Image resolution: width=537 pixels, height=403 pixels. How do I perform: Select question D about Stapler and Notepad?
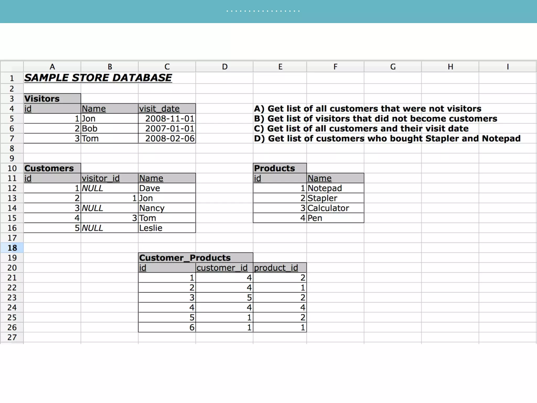(x=387, y=139)
